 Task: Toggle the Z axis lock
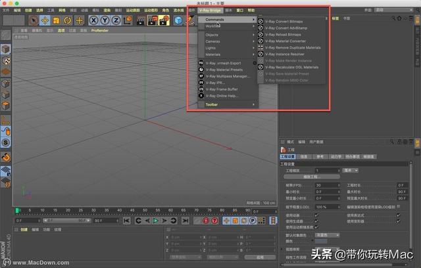[116, 20]
